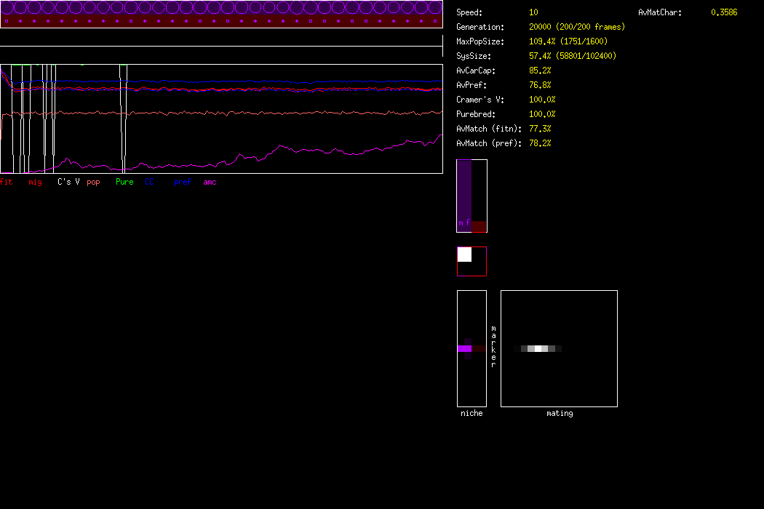Click the bright magenta cell in niche panel
764x509 pixels.
click(x=464, y=349)
